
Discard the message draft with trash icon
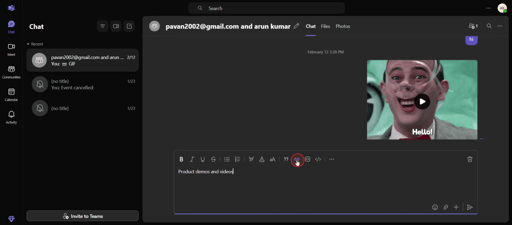(470, 159)
